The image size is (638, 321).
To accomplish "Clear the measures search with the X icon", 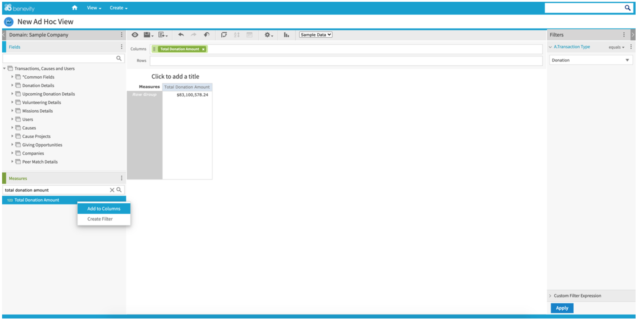I will pyautogui.click(x=112, y=190).
